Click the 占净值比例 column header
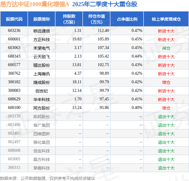 pos(127,19)
